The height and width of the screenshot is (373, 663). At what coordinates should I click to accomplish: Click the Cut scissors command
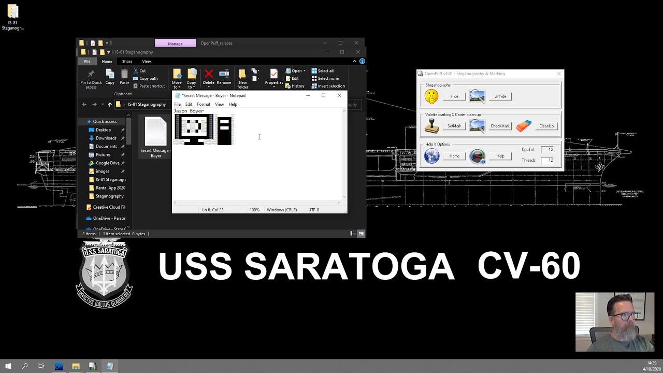[139, 71]
